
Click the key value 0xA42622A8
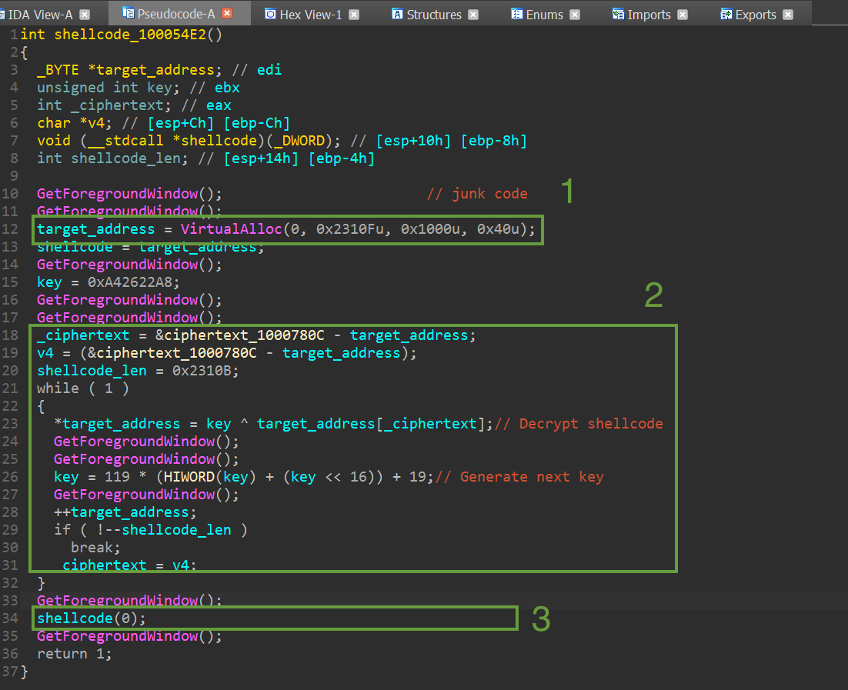click(129, 282)
